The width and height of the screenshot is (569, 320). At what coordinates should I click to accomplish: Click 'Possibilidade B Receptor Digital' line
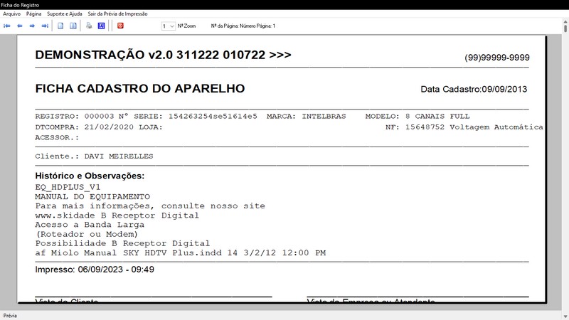click(122, 244)
